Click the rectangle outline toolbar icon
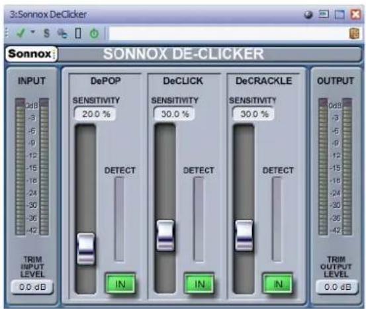The image size is (366, 309). tap(78, 33)
